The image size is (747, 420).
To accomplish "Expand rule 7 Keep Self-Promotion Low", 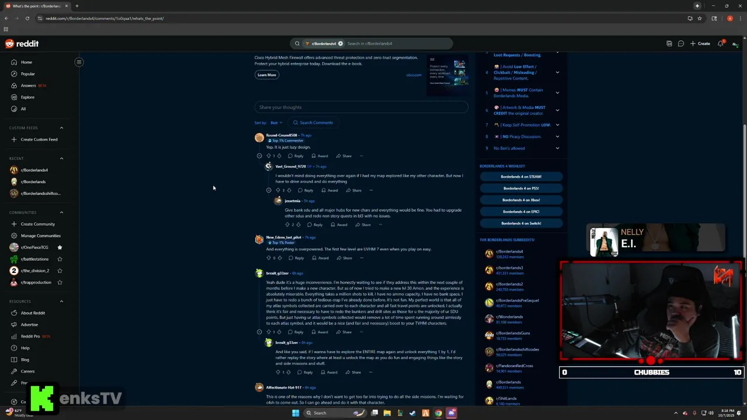I will click(557, 125).
